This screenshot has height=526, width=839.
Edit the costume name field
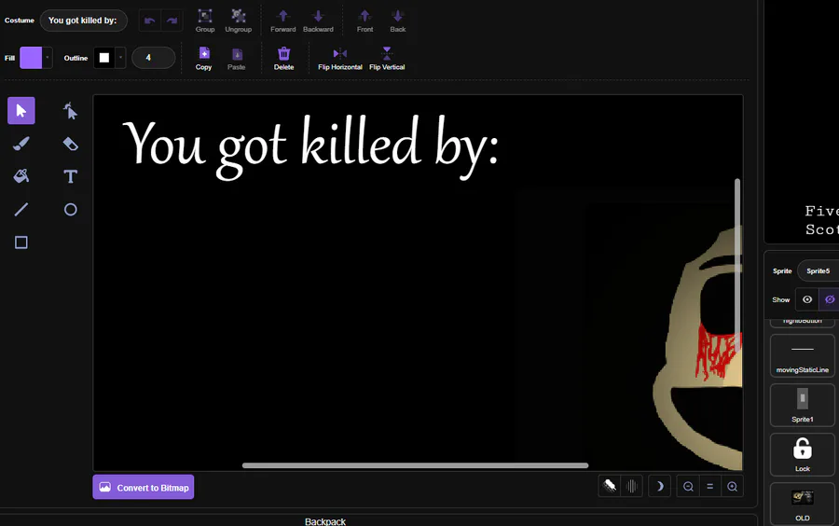pos(84,21)
